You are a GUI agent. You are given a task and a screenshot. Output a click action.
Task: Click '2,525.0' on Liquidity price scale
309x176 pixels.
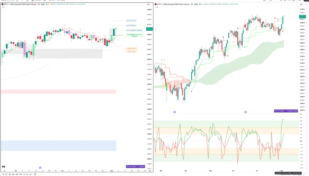tap(302, 87)
